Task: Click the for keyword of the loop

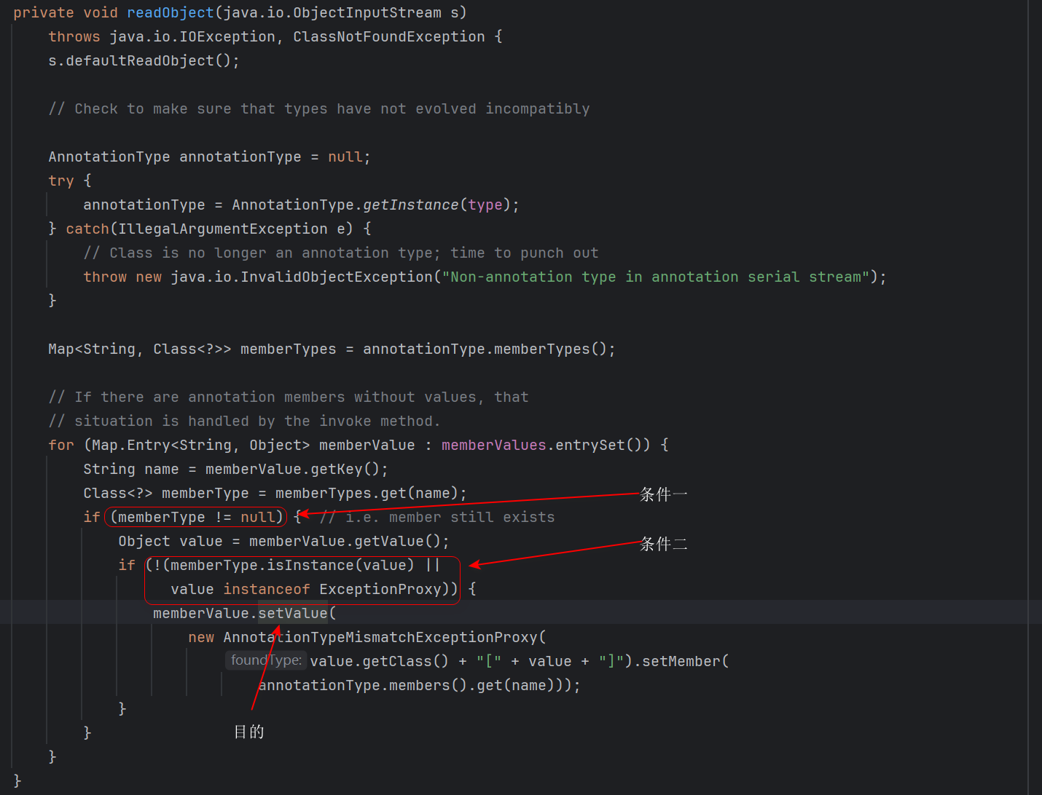Action: [x=61, y=445]
